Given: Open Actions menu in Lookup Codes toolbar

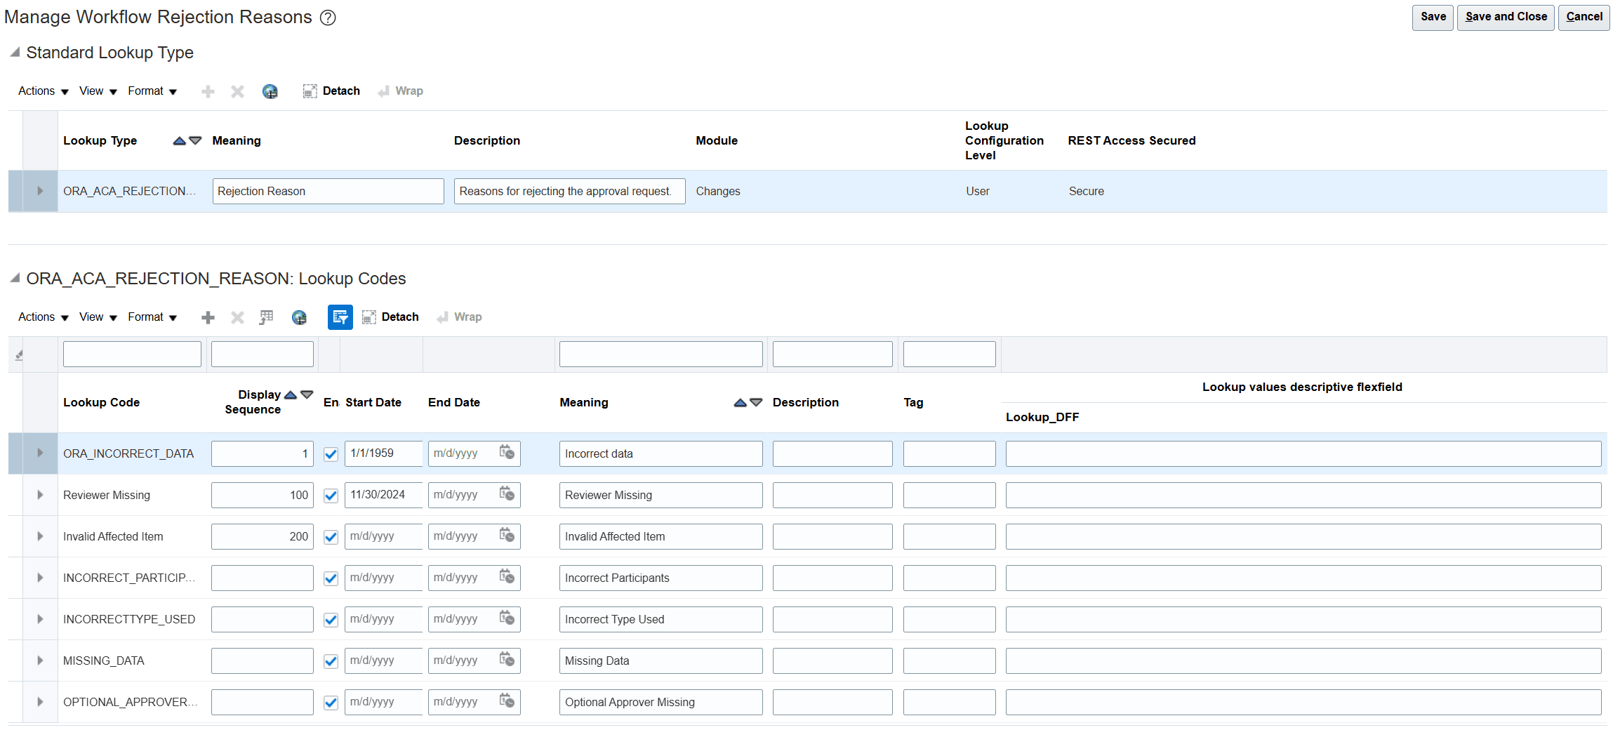Looking at the screenshot, I should 44,317.
